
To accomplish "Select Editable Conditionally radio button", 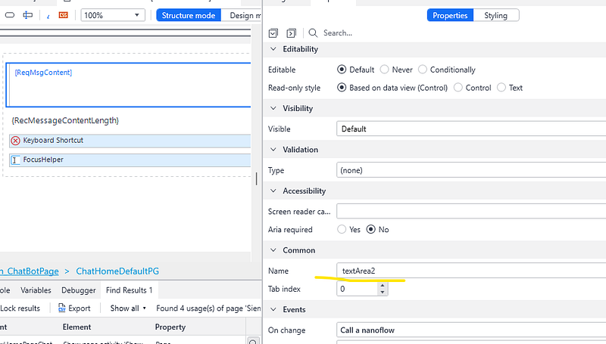I will [423, 70].
